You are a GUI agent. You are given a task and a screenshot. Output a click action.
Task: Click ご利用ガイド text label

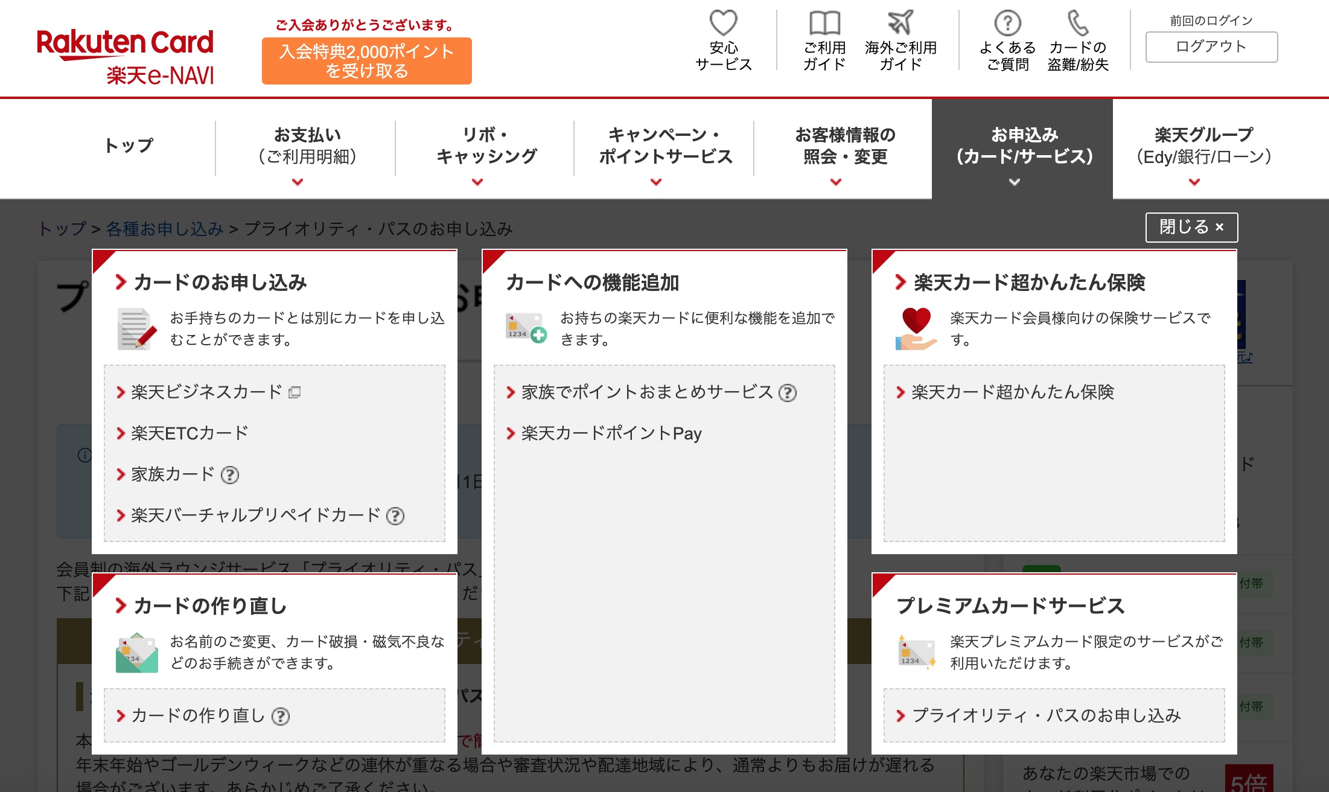[x=824, y=56]
